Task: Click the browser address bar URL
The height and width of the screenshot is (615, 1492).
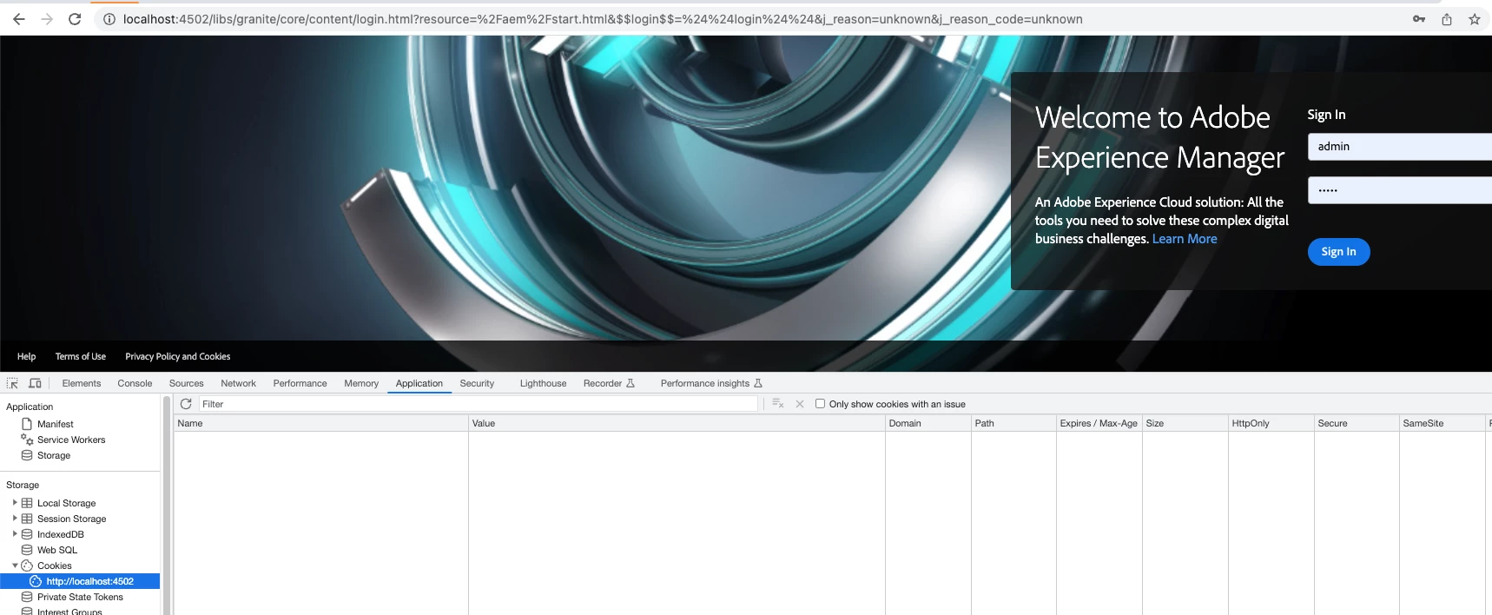Action: (x=603, y=19)
